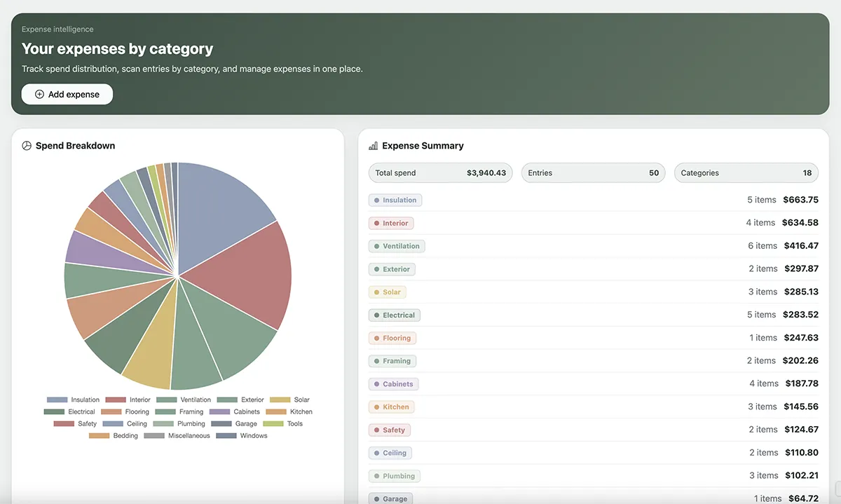Image resolution: width=841 pixels, height=504 pixels.
Task: Toggle Ceiling legend entry in chart
Action: pos(125,423)
